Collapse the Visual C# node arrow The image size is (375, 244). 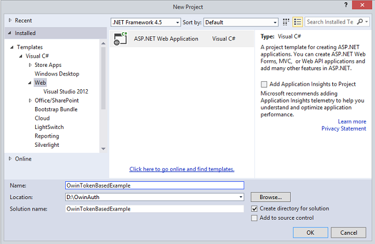tap(21, 56)
